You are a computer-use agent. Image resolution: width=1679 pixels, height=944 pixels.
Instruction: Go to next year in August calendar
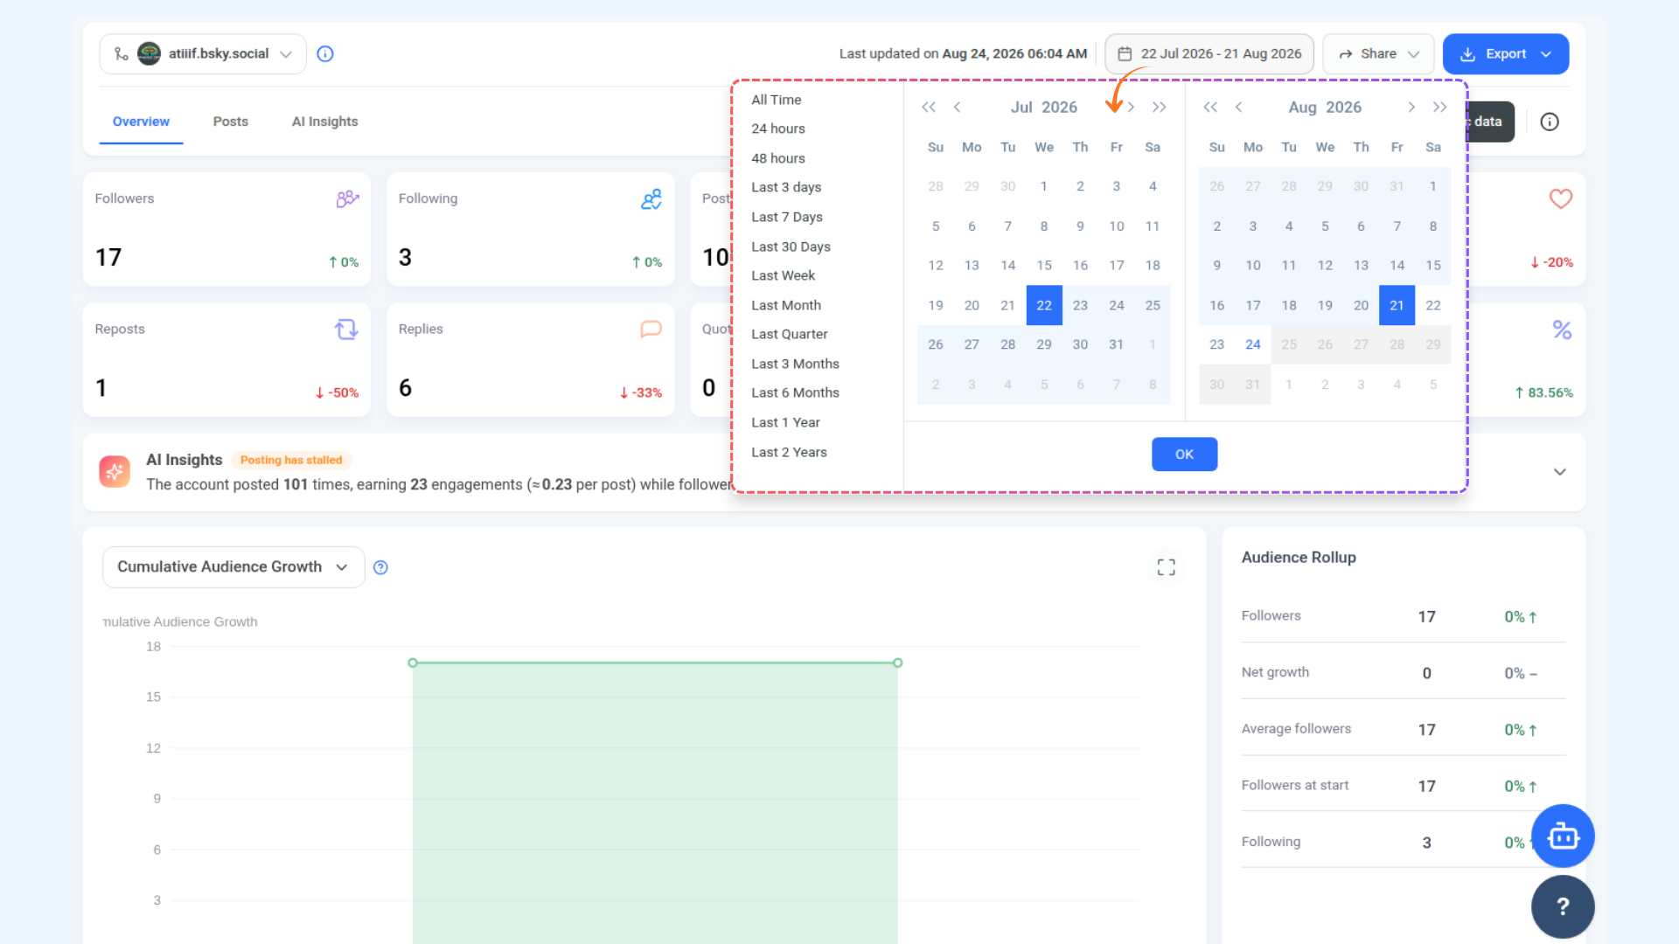[x=1440, y=108]
